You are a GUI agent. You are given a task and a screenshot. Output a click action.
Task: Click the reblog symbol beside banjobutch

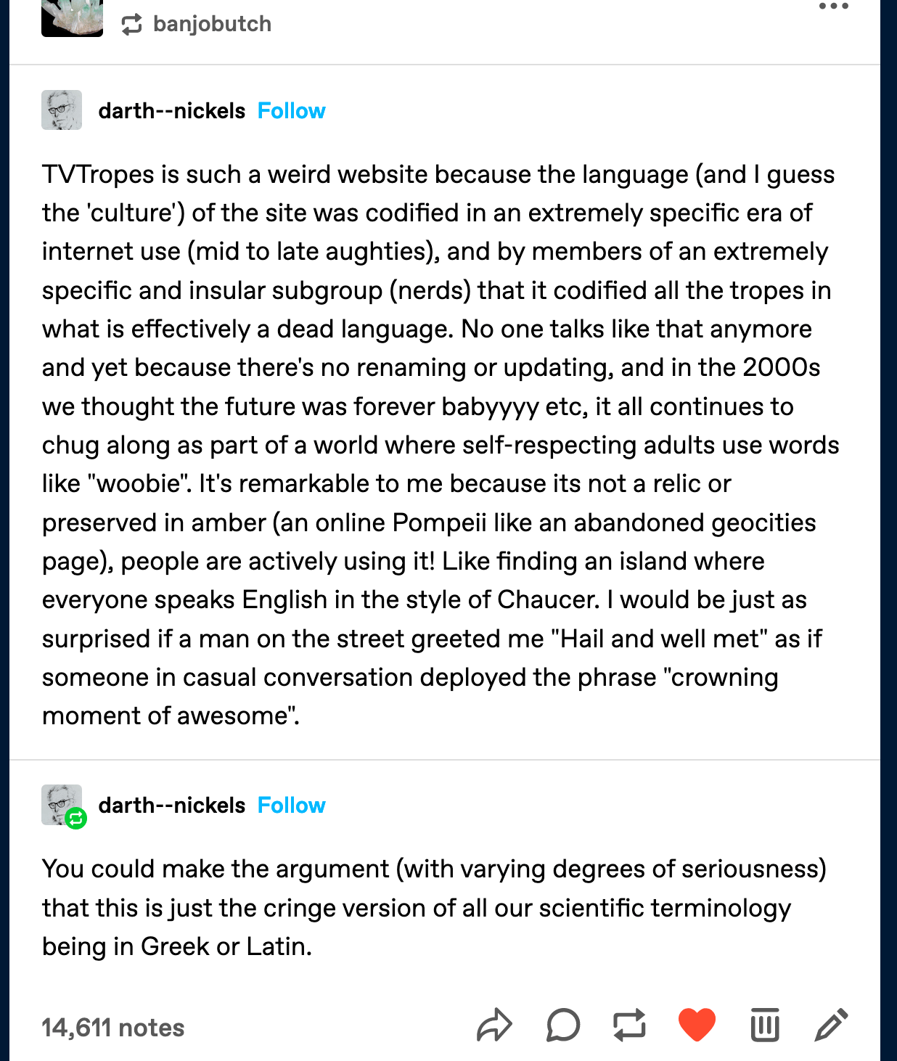click(x=131, y=24)
